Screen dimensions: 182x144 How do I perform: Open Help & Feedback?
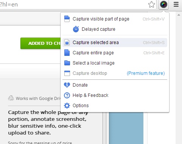pos(115,95)
